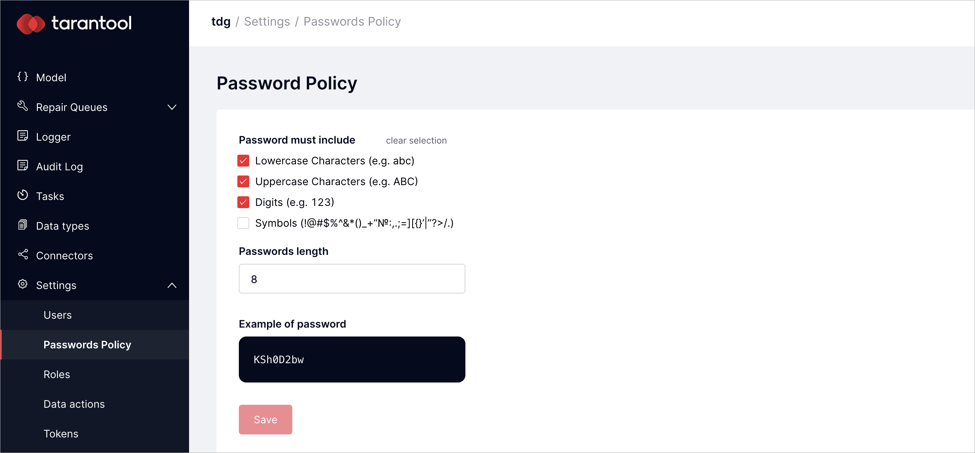Screen dimensions: 975x453
Task: Click the Save button
Action: coord(265,420)
